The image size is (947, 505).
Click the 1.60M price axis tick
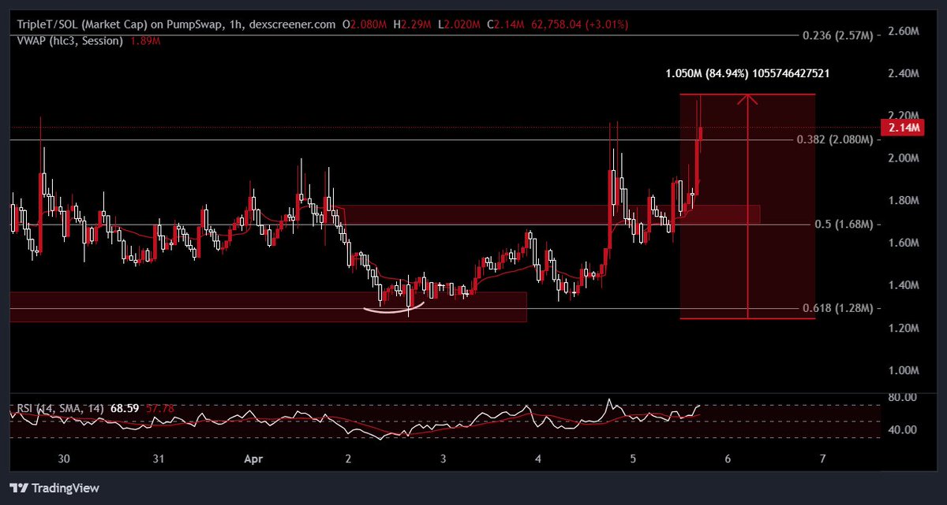[904, 243]
